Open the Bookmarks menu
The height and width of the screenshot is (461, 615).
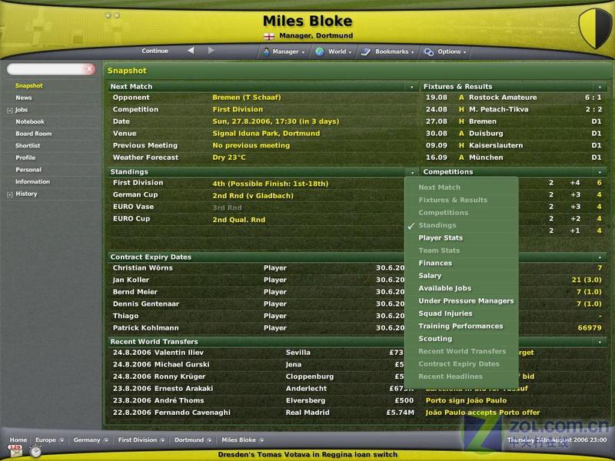click(387, 51)
